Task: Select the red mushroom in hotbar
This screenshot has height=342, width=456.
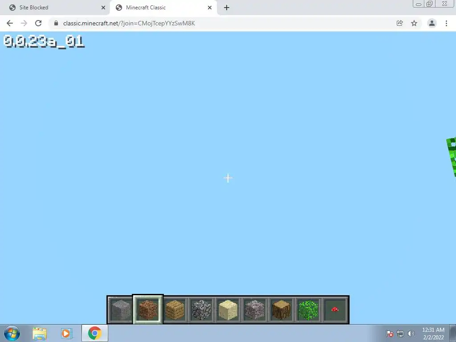Action: click(335, 310)
